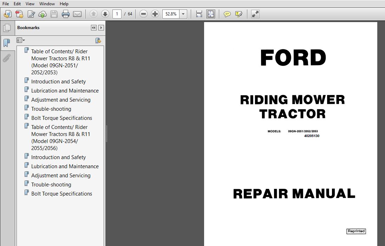Click the cloud upload icon

(x=43, y=14)
